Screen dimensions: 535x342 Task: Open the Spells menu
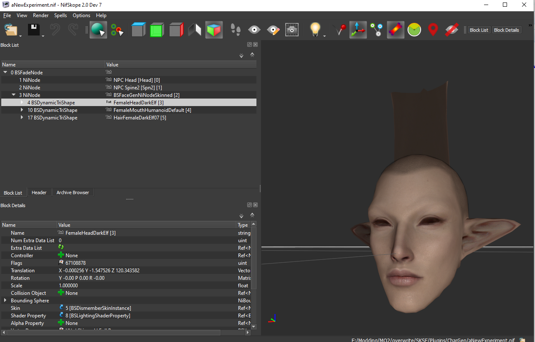[60, 15]
